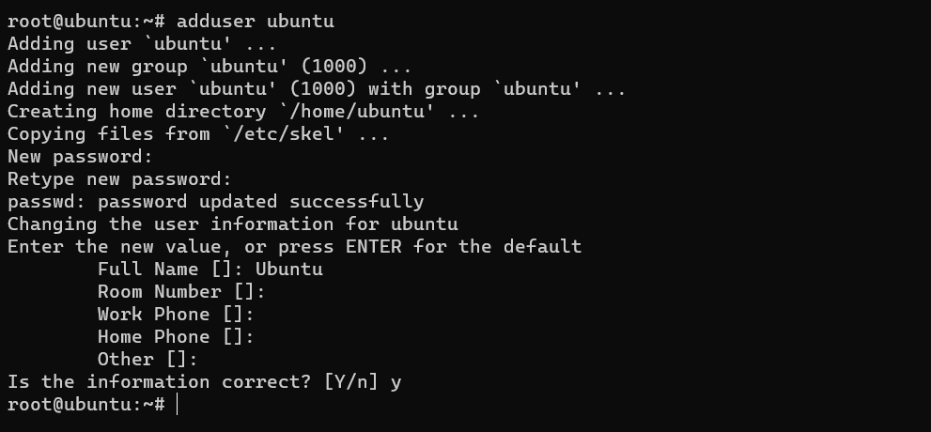Click the 'Work Phone []:' field line
This screenshot has height=432, width=931.
[176, 315]
